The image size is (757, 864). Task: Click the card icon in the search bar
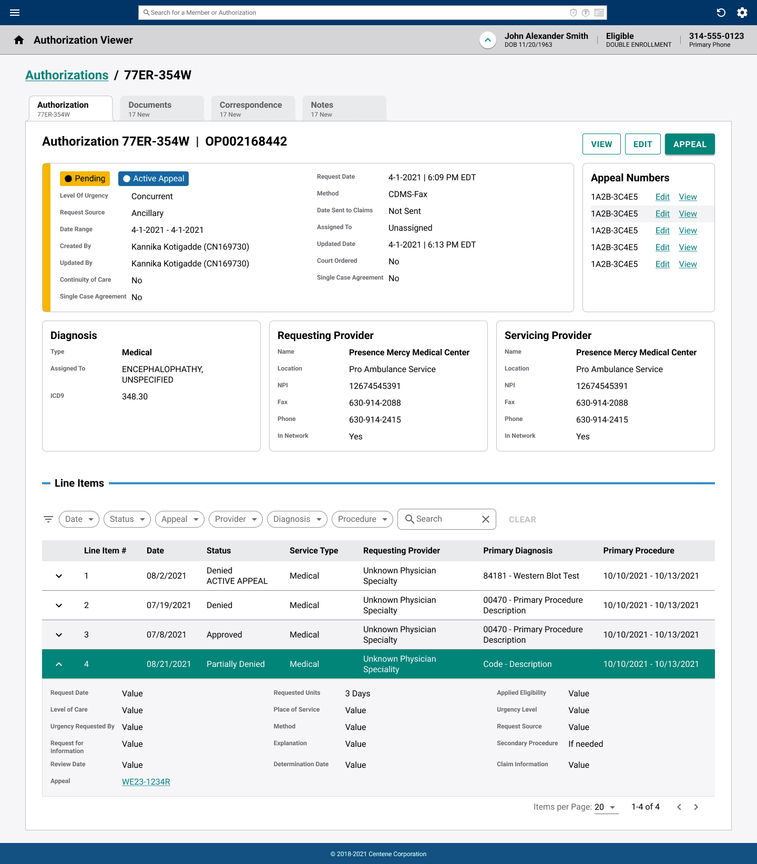pos(599,13)
